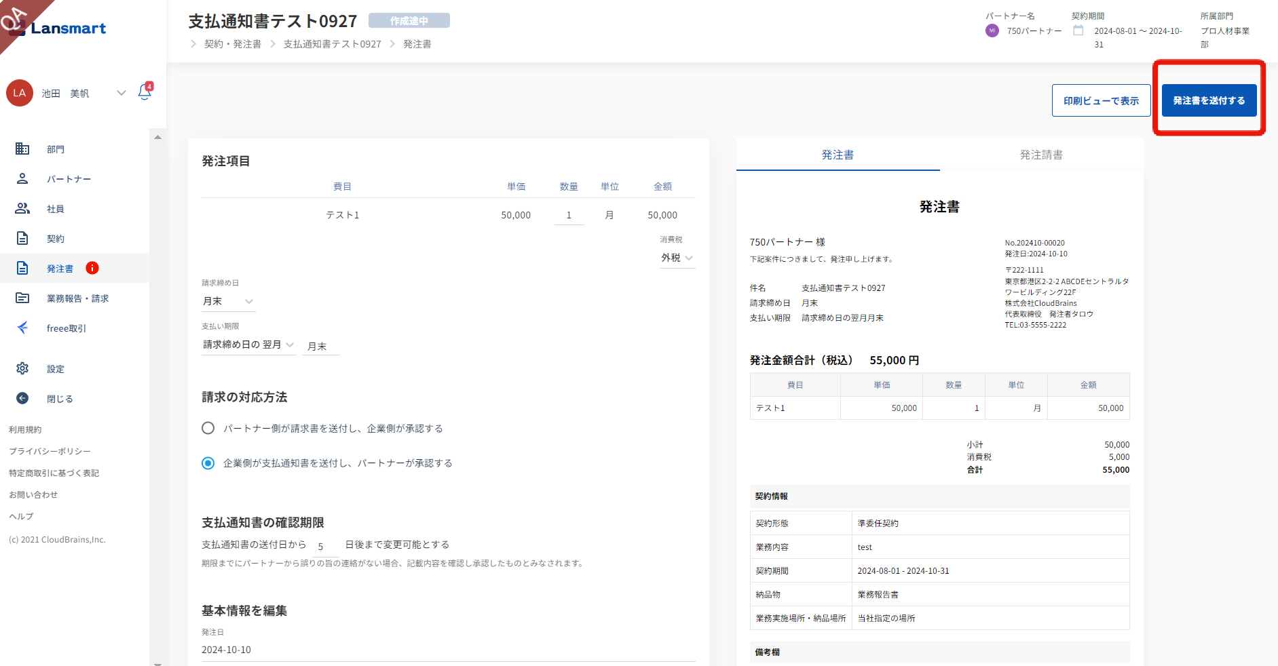The height and width of the screenshot is (666, 1278).
Task: Click the 業務報告・請求 icon
Action: click(22, 298)
